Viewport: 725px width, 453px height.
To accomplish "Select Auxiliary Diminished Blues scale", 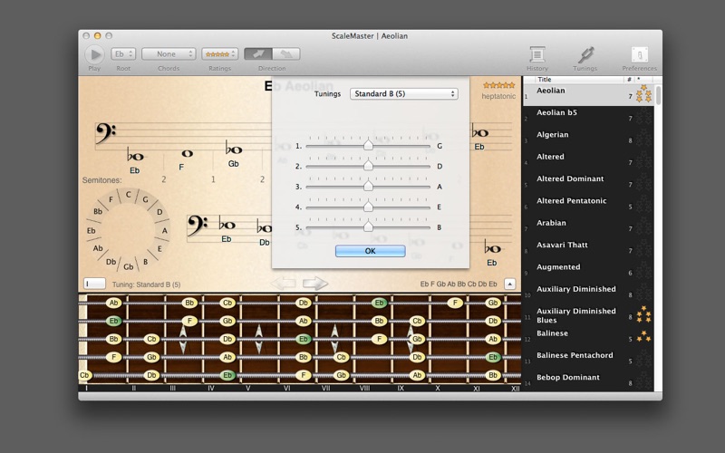I will pos(588,315).
